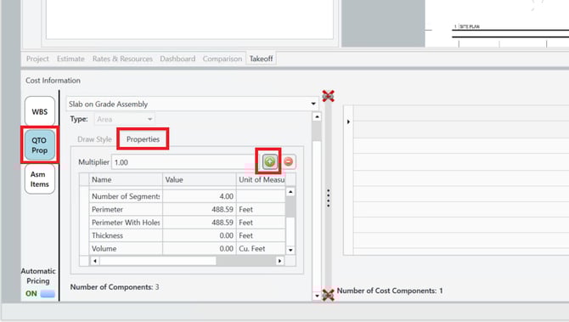Select the WBS side button
This screenshot has width=569, height=322.
[x=40, y=111]
